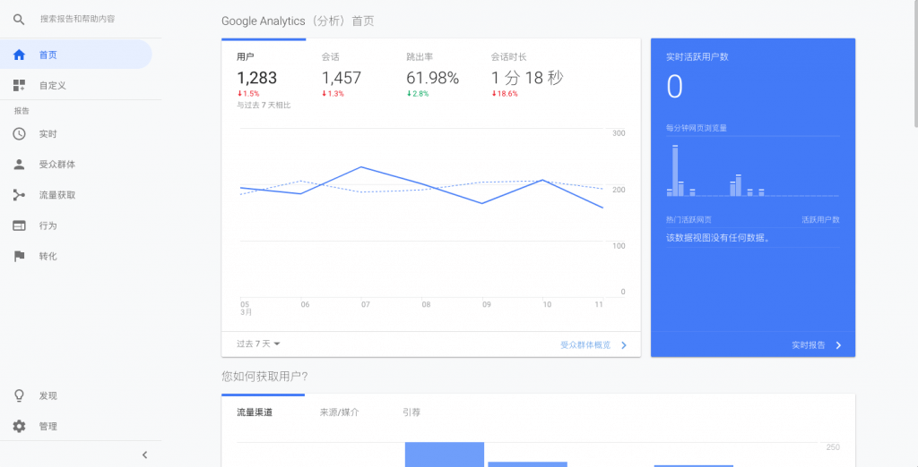Open the 受众群体概览 link
Viewport: 918px width, 467px height.
tap(585, 344)
